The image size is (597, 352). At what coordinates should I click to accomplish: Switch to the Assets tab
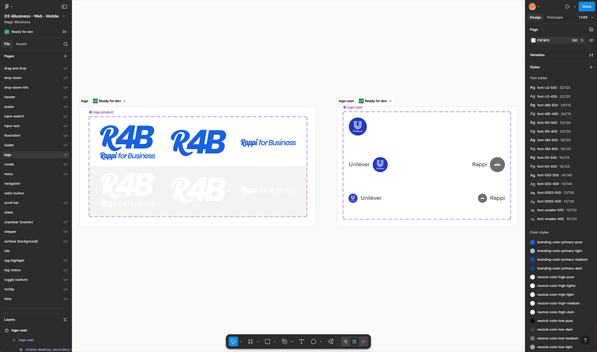coord(21,44)
